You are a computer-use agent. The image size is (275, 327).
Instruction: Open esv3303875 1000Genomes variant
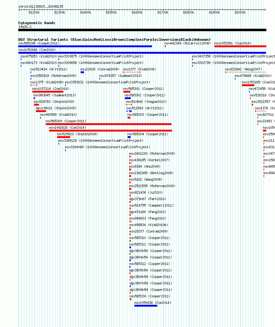coord(101,56)
